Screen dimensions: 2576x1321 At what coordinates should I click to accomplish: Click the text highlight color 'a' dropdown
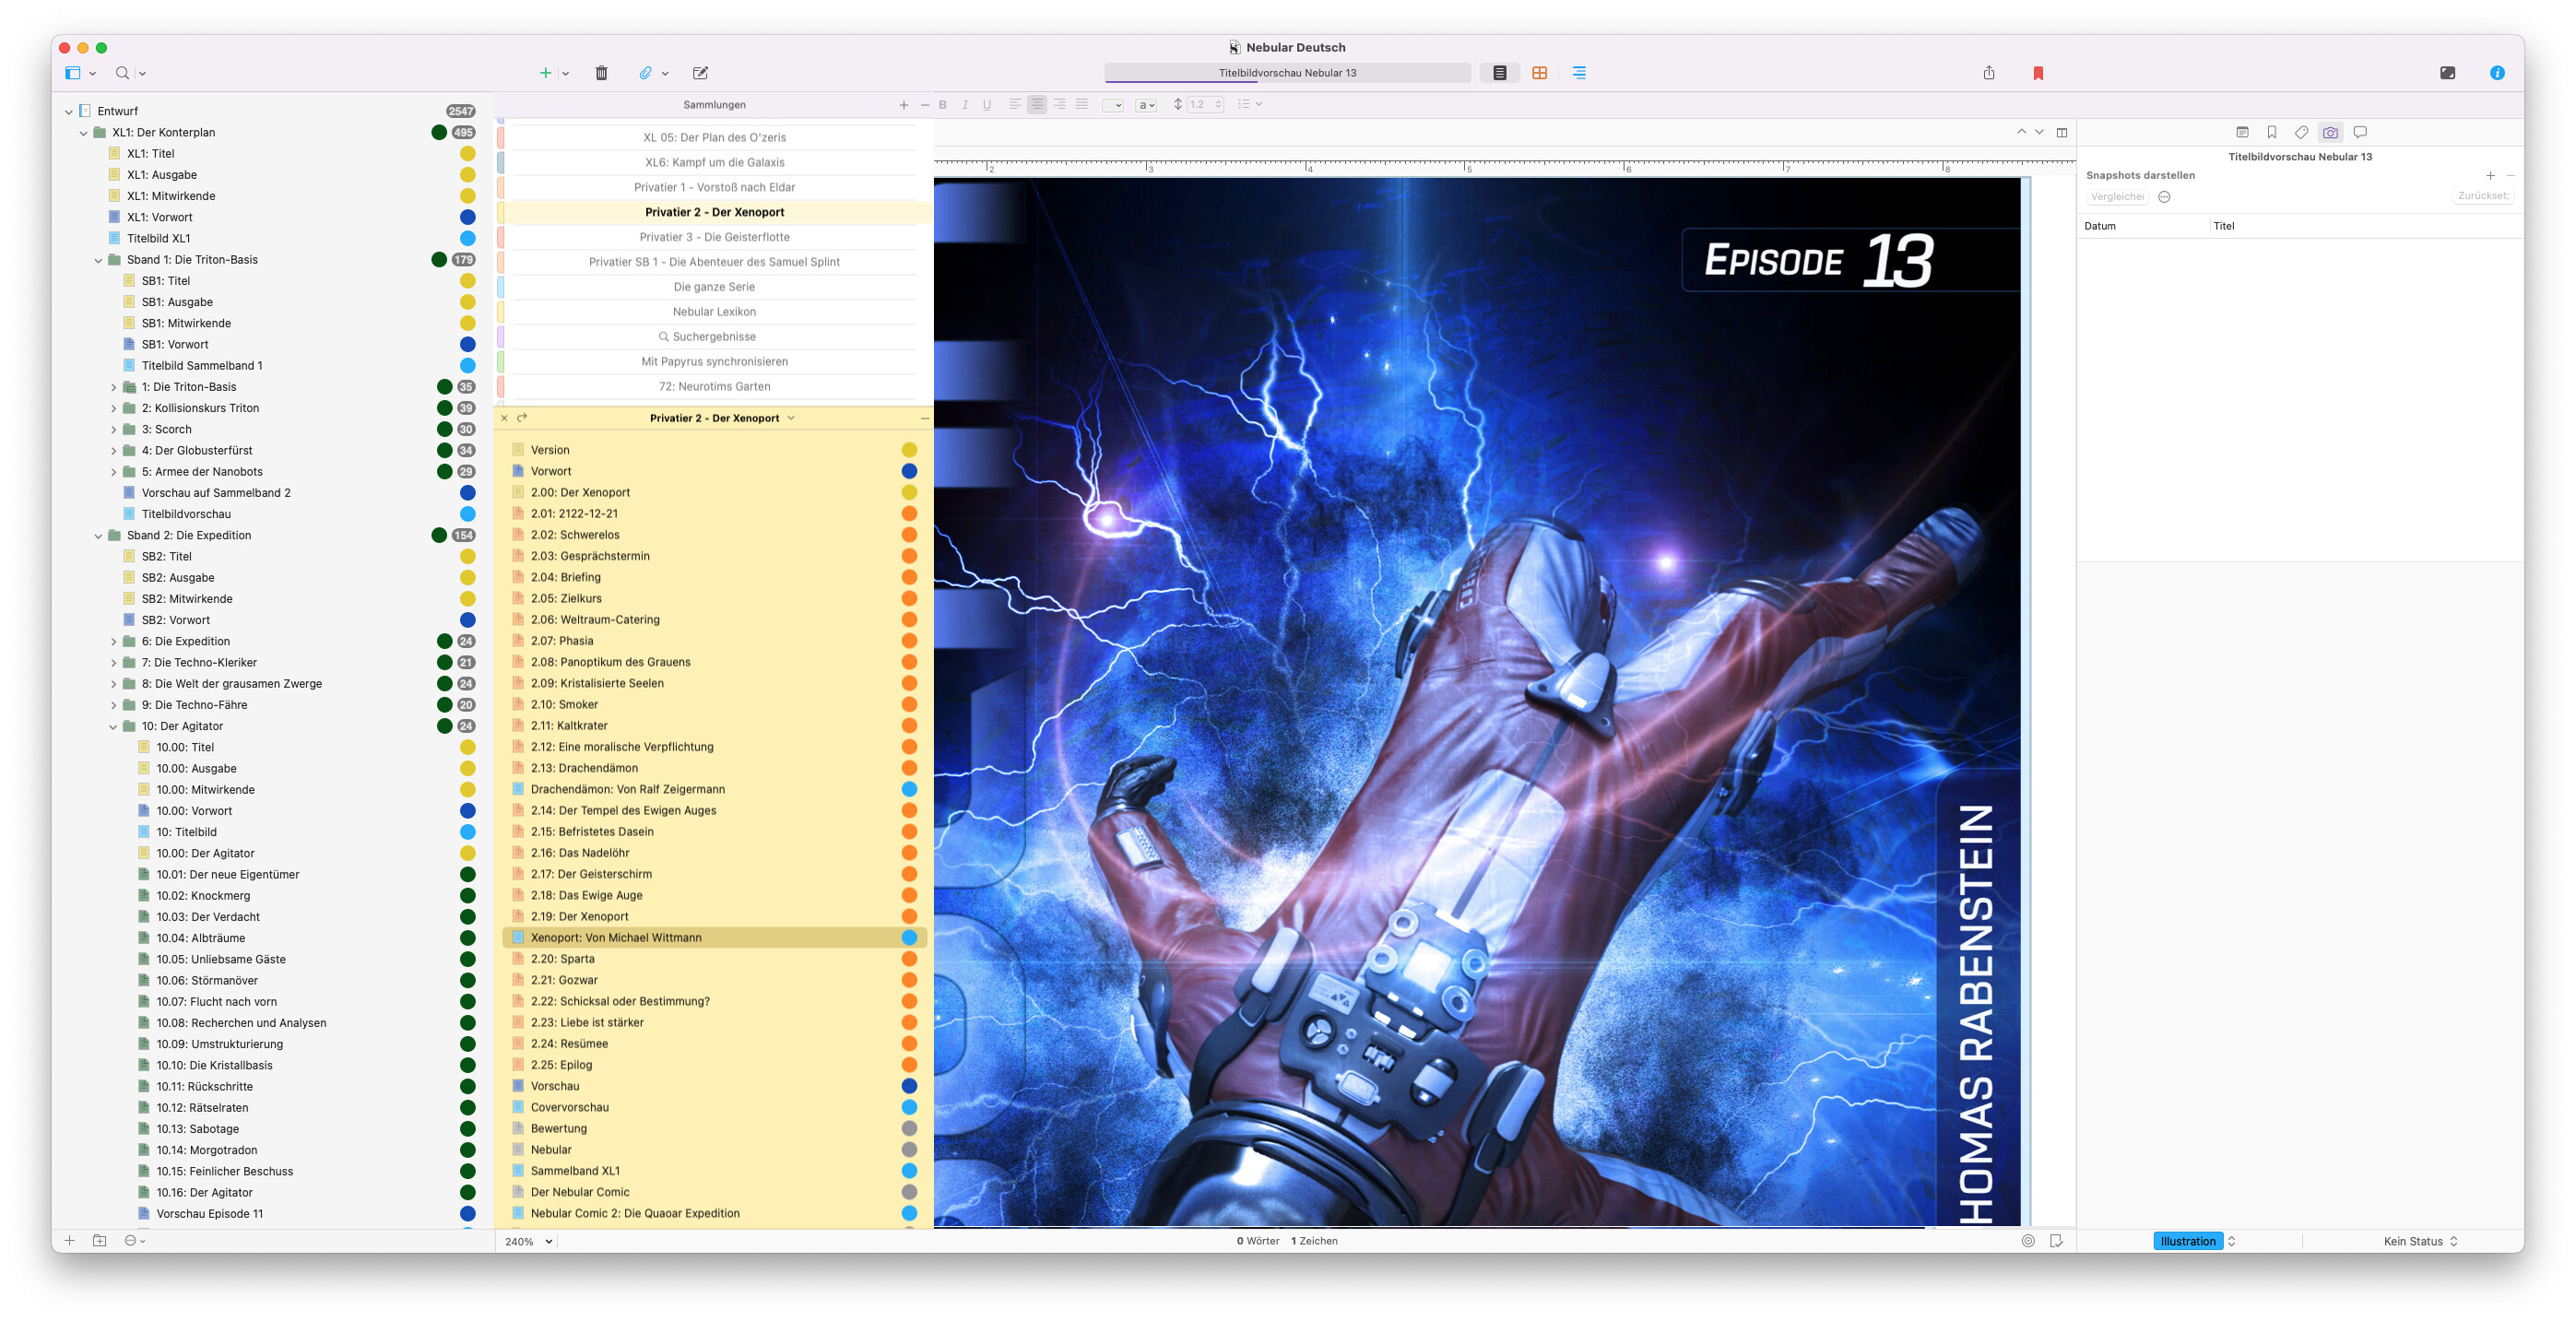(x=1146, y=105)
